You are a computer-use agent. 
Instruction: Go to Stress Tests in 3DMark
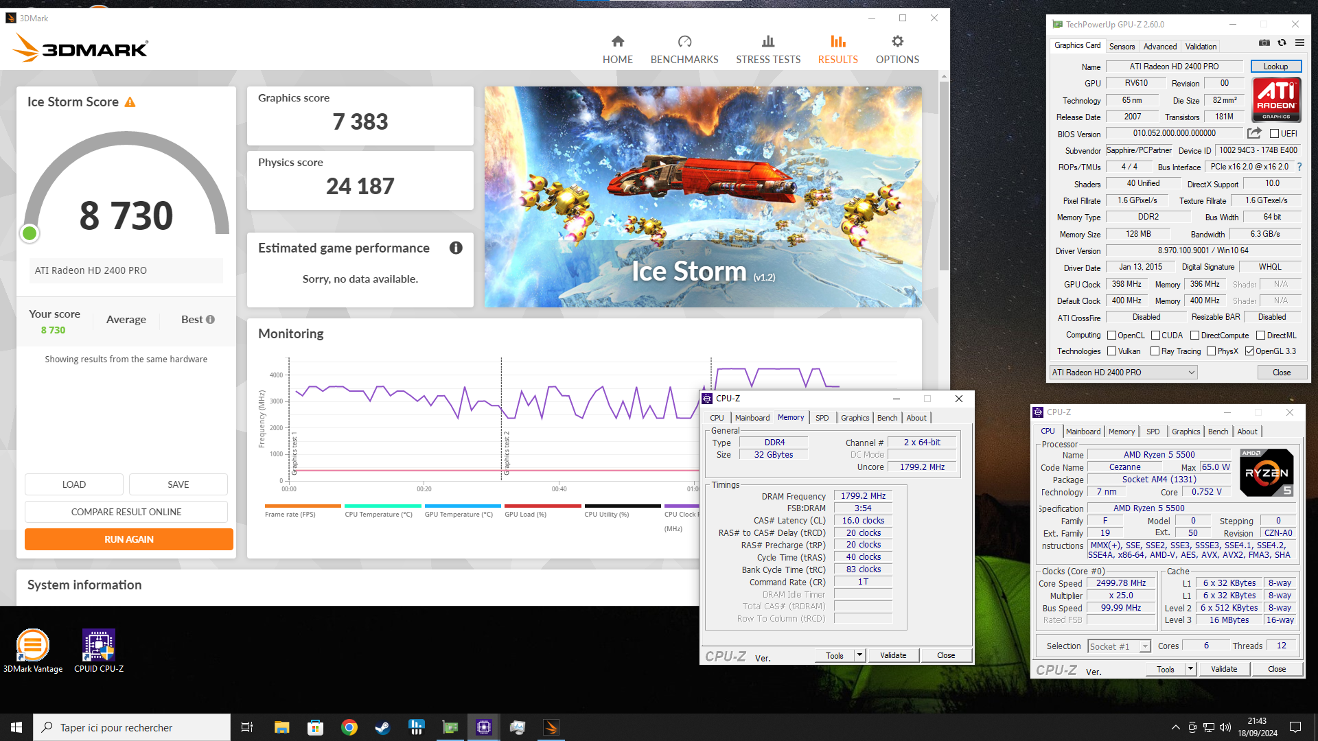pos(768,49)
